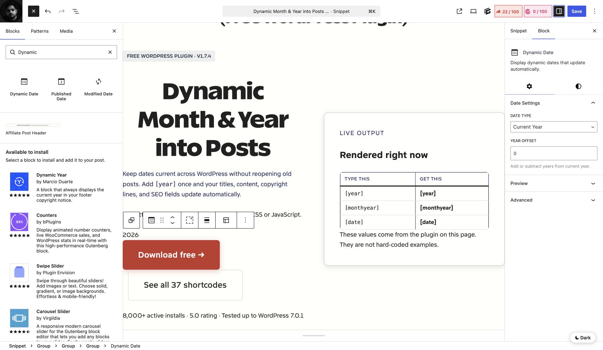Clear the block search text
Screen dimensions: 603x350
point(110,52)
